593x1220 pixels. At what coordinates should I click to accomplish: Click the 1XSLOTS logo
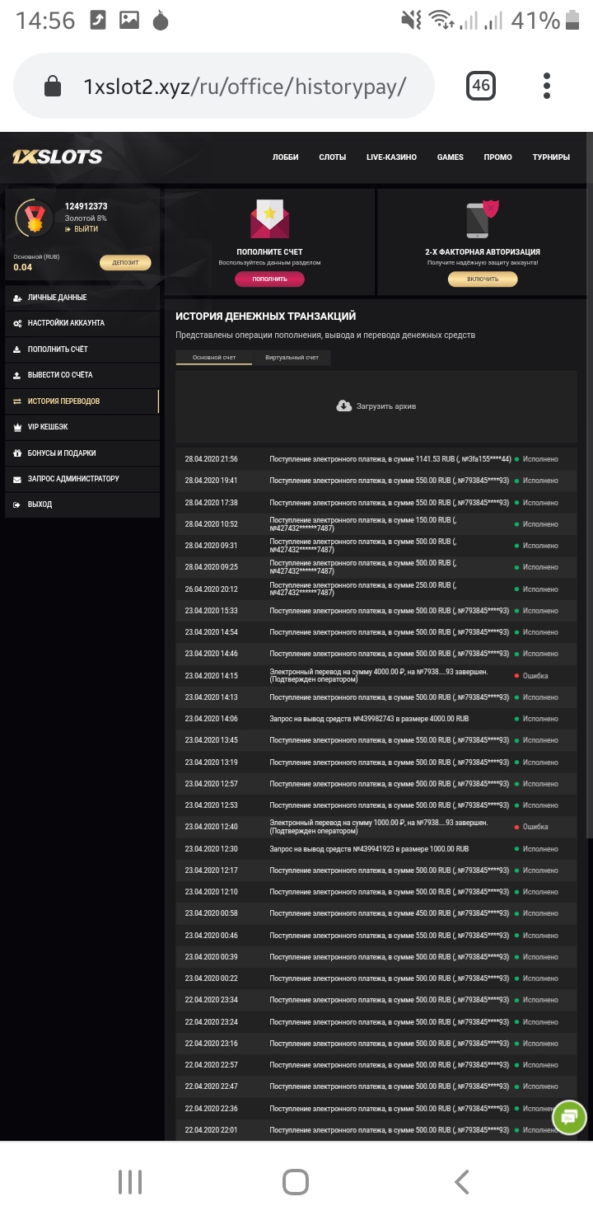click(58, 157)
